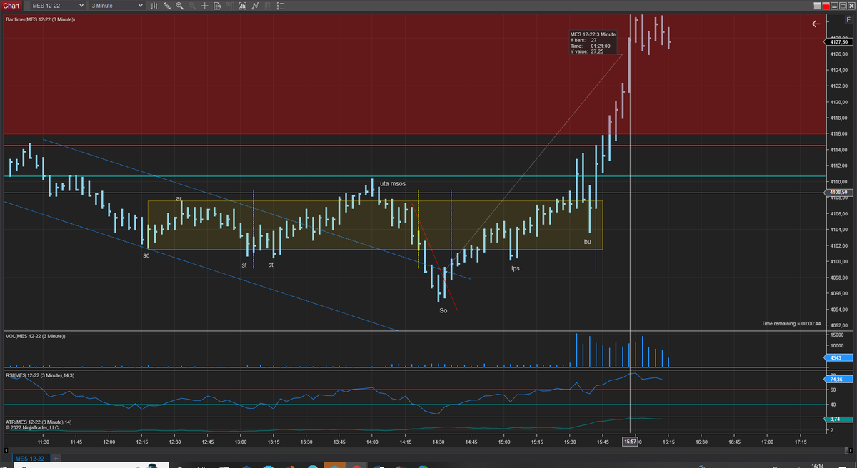Select the MES 12-22 bottom tab
857x468 pixels.
click(31, 458)
